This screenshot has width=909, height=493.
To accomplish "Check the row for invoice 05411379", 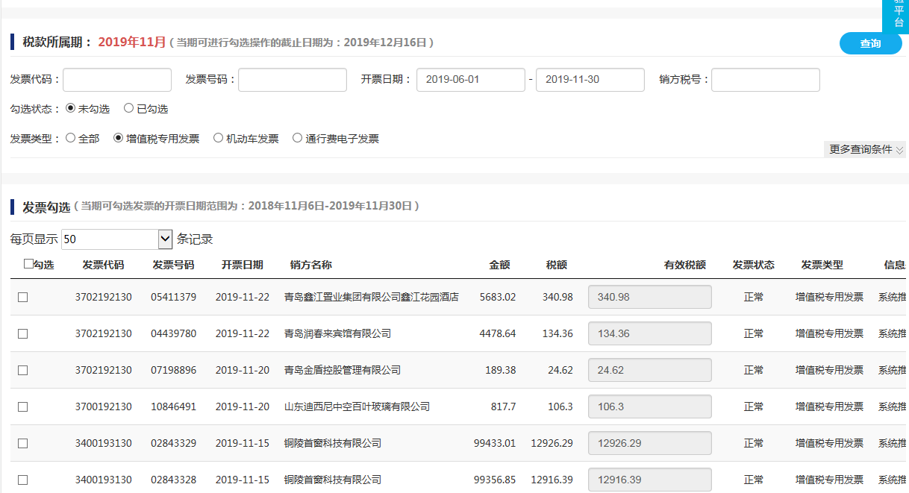I will 22,297.
